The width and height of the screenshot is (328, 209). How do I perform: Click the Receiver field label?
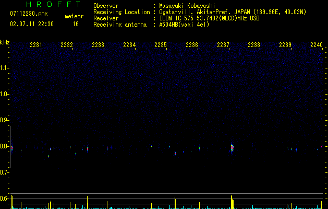pyautogui.click(x=106, y=18)
